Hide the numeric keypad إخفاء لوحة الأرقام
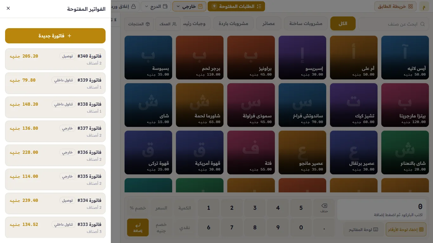Screen dimensions: 433x243 406,229
